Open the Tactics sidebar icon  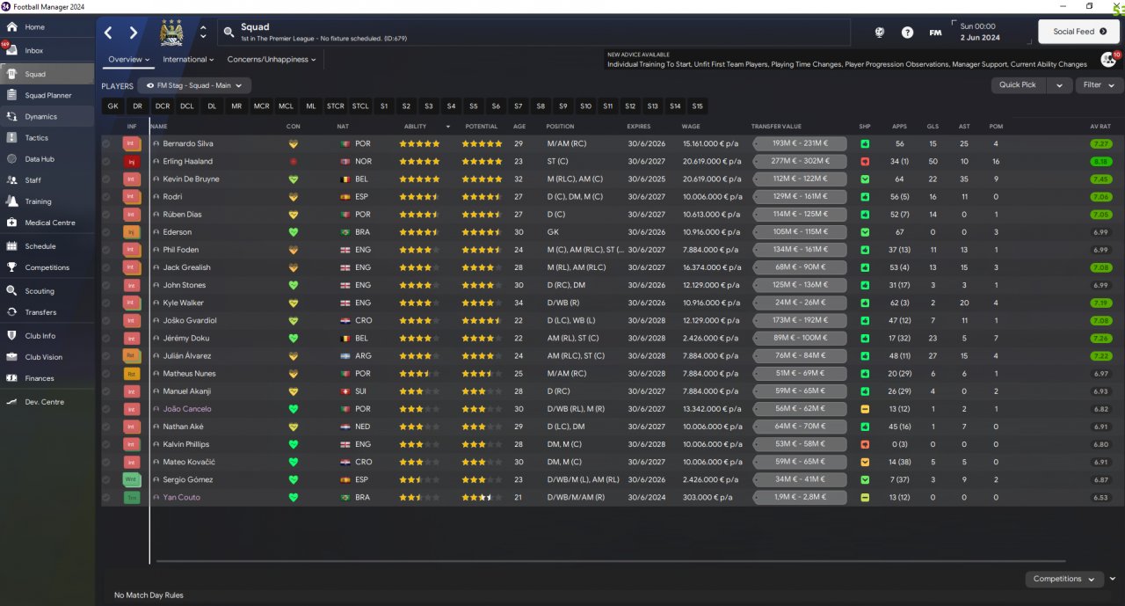click(12, 138)
